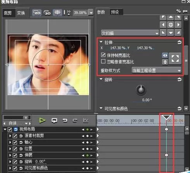The image size is (190, 173).
Task: Enable the 忽略像素宽高比 checkbox
Action: (103, 61)
